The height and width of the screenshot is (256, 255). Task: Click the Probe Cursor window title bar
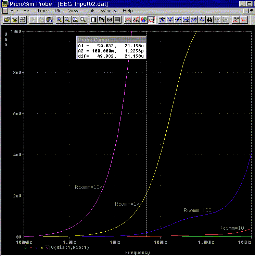click(x=112, y=40)
